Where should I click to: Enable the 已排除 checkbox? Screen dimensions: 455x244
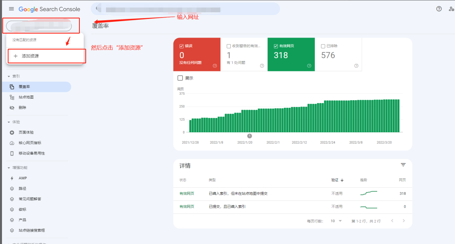pos(323,46)
